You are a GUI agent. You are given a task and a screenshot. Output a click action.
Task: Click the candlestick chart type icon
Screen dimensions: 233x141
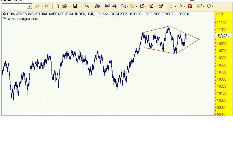click(x=142, y=6)
